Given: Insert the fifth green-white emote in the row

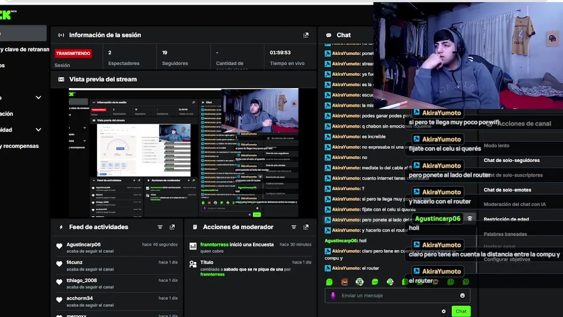Looking at the screenshot, I should (x=390, y=282).
